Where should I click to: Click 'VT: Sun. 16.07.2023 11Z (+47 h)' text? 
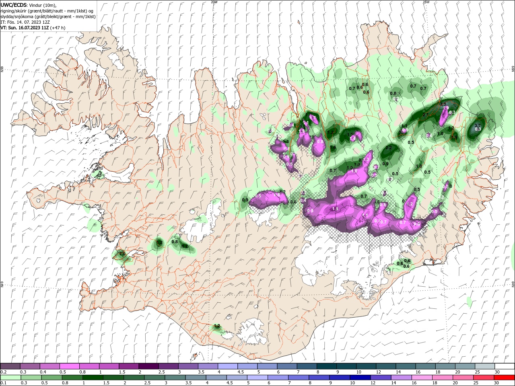click(33, 28)
